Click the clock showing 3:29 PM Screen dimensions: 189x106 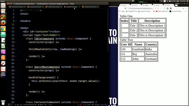pos(183,1)
